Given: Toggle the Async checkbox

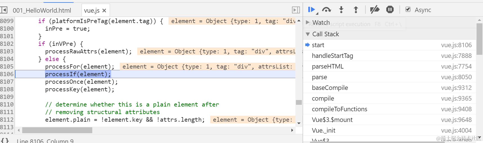Looking at the screenshot, I should (x=408, y=10).
